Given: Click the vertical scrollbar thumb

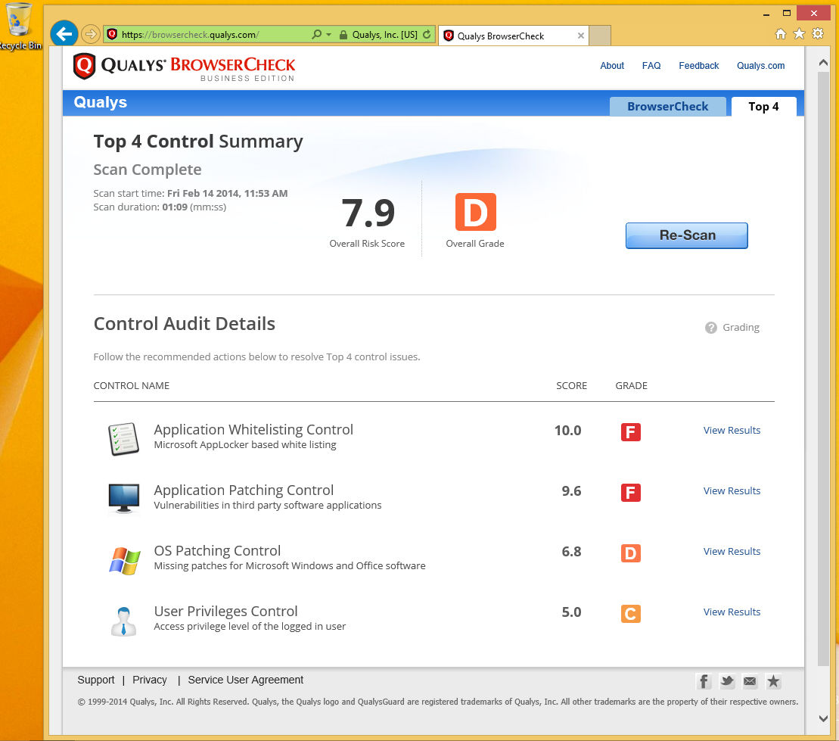Looking at the screenshot, I should point(823,369).
